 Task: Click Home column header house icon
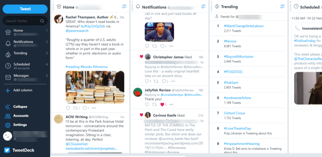[59, 7]
